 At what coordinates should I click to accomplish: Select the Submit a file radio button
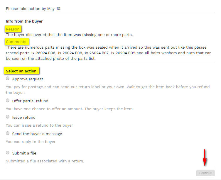8,153
